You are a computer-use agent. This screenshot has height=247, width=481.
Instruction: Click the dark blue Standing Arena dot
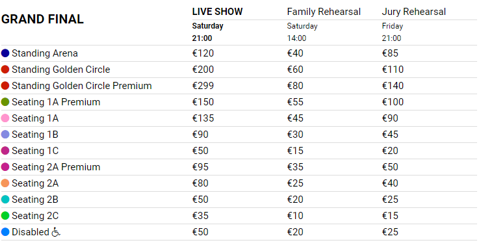(5, 53)
